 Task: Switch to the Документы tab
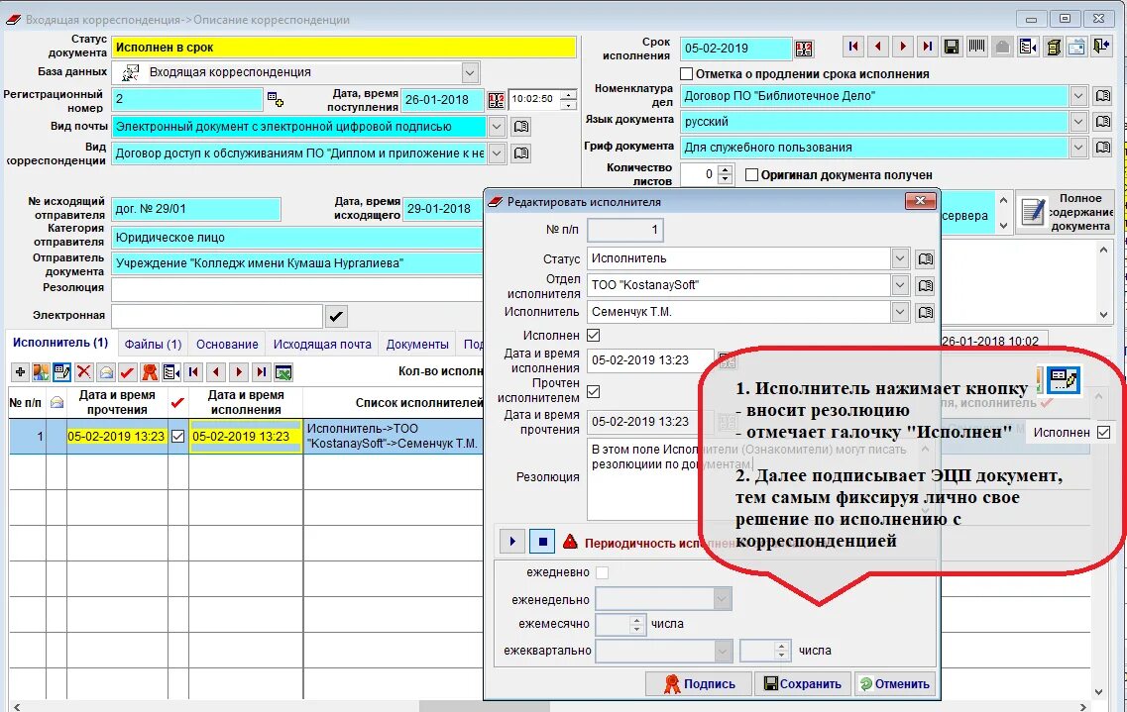417,344
